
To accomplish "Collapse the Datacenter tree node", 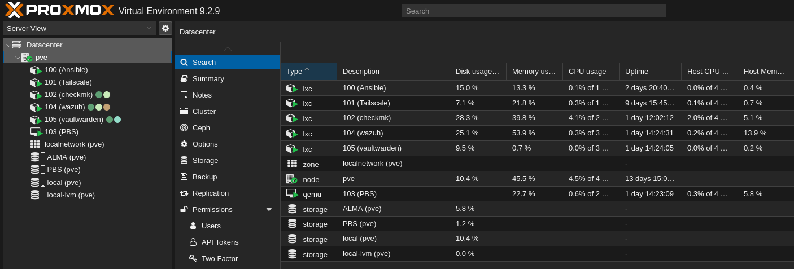I will point(8,45).
